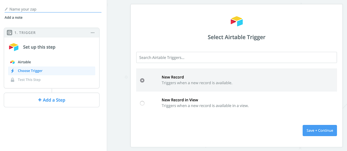Click the New Record in View label
Screen dimensions: 347x151
pos(180,100)
